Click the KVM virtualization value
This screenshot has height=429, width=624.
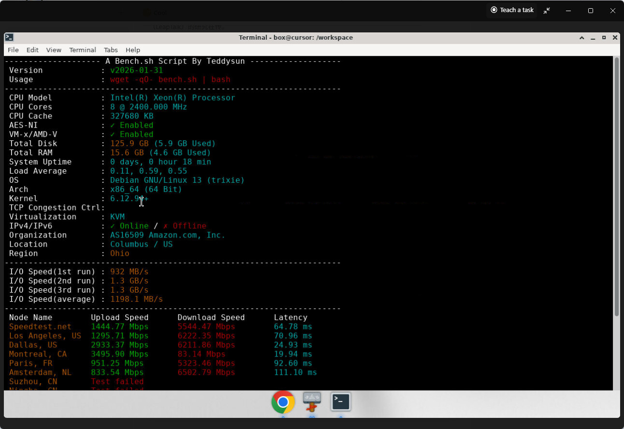coord(117,217)
